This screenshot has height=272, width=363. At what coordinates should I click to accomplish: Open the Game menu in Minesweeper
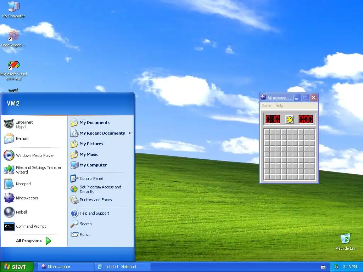point(267,106)
